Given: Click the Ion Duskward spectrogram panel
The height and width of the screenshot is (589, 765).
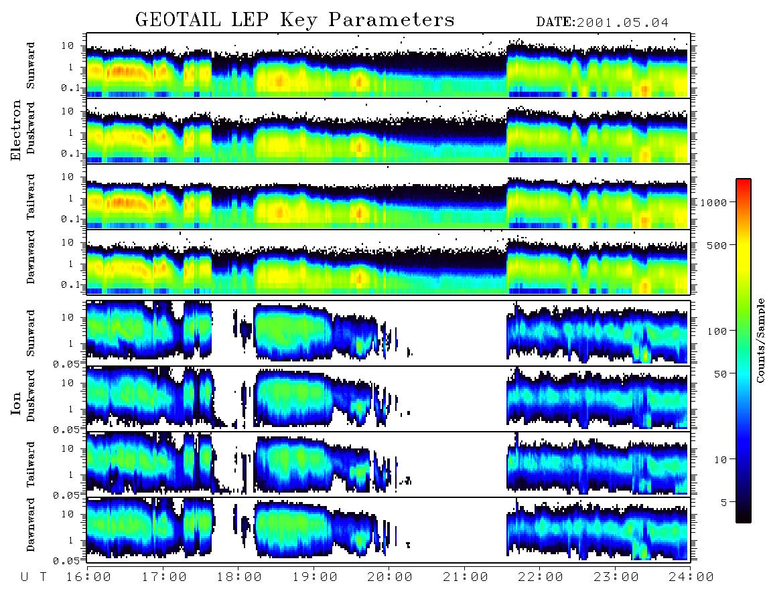Looking at the screenshot, I should 389,398.
